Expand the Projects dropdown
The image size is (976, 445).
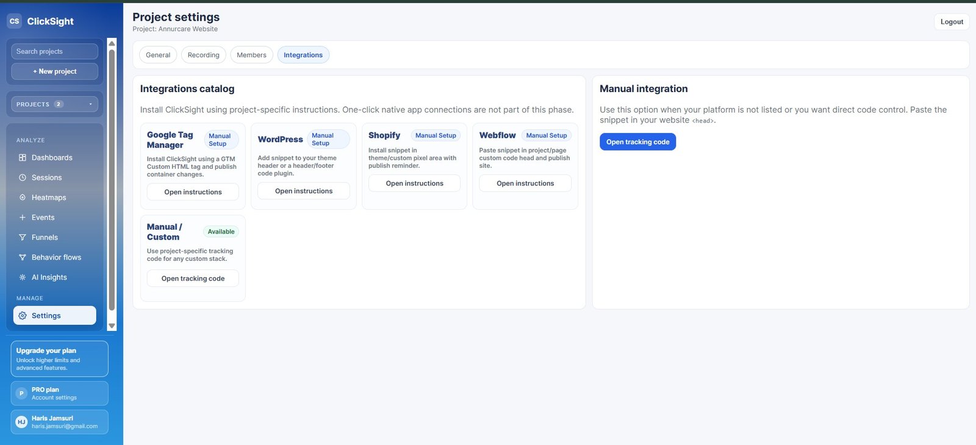pyautogui.click(x=54, y=104)
